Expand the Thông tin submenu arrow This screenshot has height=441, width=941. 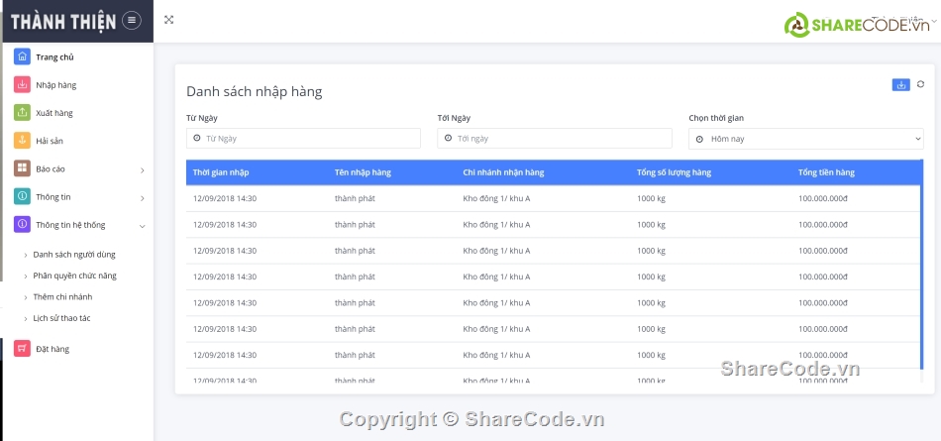[142, 197]
